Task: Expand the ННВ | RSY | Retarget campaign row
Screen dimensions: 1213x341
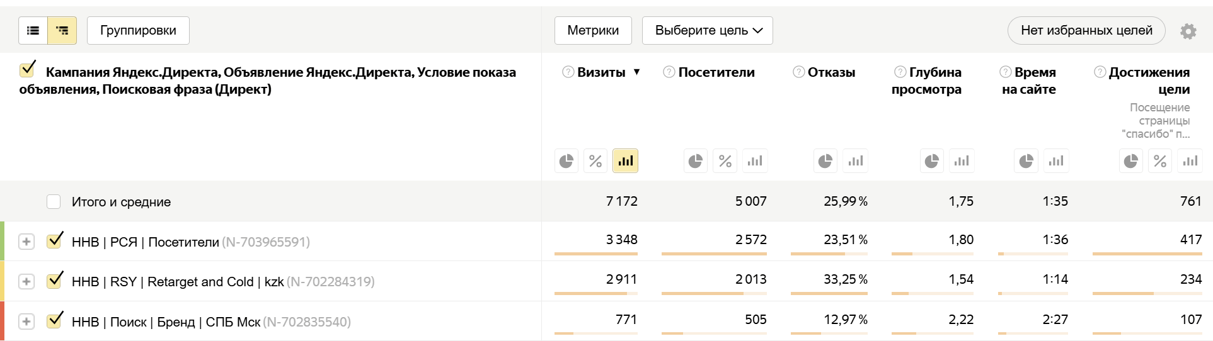Action: pyautogui.click(x=26, y=281)
